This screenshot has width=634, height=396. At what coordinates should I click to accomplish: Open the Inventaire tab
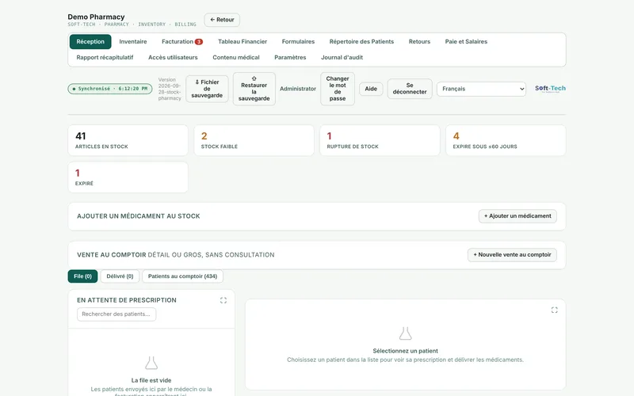coord(133,42)
